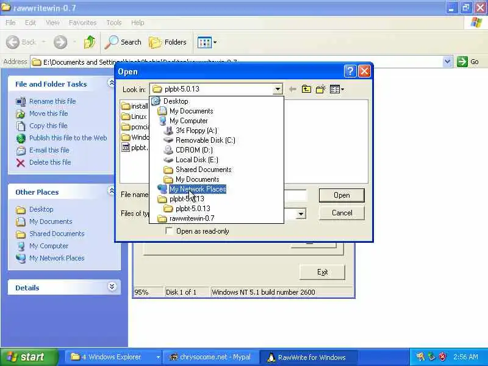This screenshot has height=366, width=488.
Task: Open the address bar dropdown arrow
Action: click(x=447, y=62)
